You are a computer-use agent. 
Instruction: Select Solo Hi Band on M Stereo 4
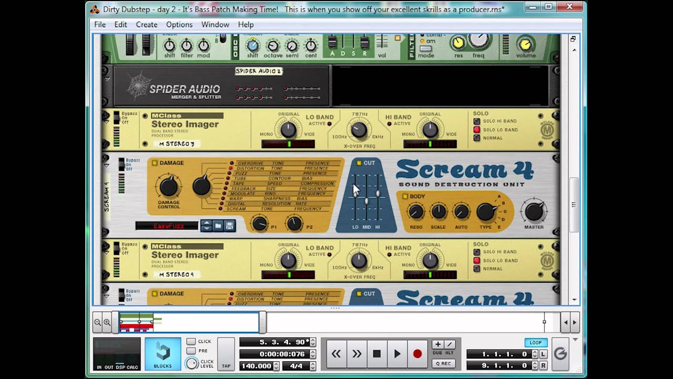[477, 252]
